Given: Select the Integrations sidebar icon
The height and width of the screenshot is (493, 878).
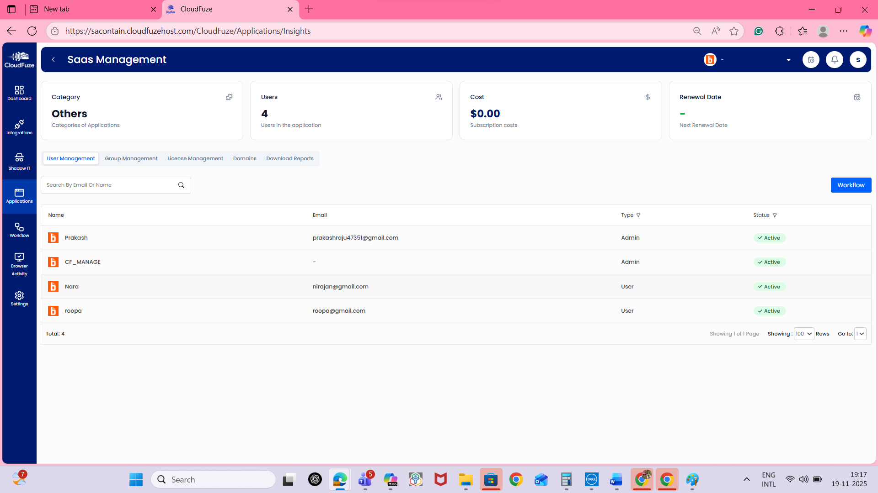Looking at the screenshot, I should click(19, 127).
